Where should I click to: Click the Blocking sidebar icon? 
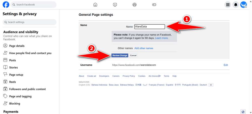(5, 103)
